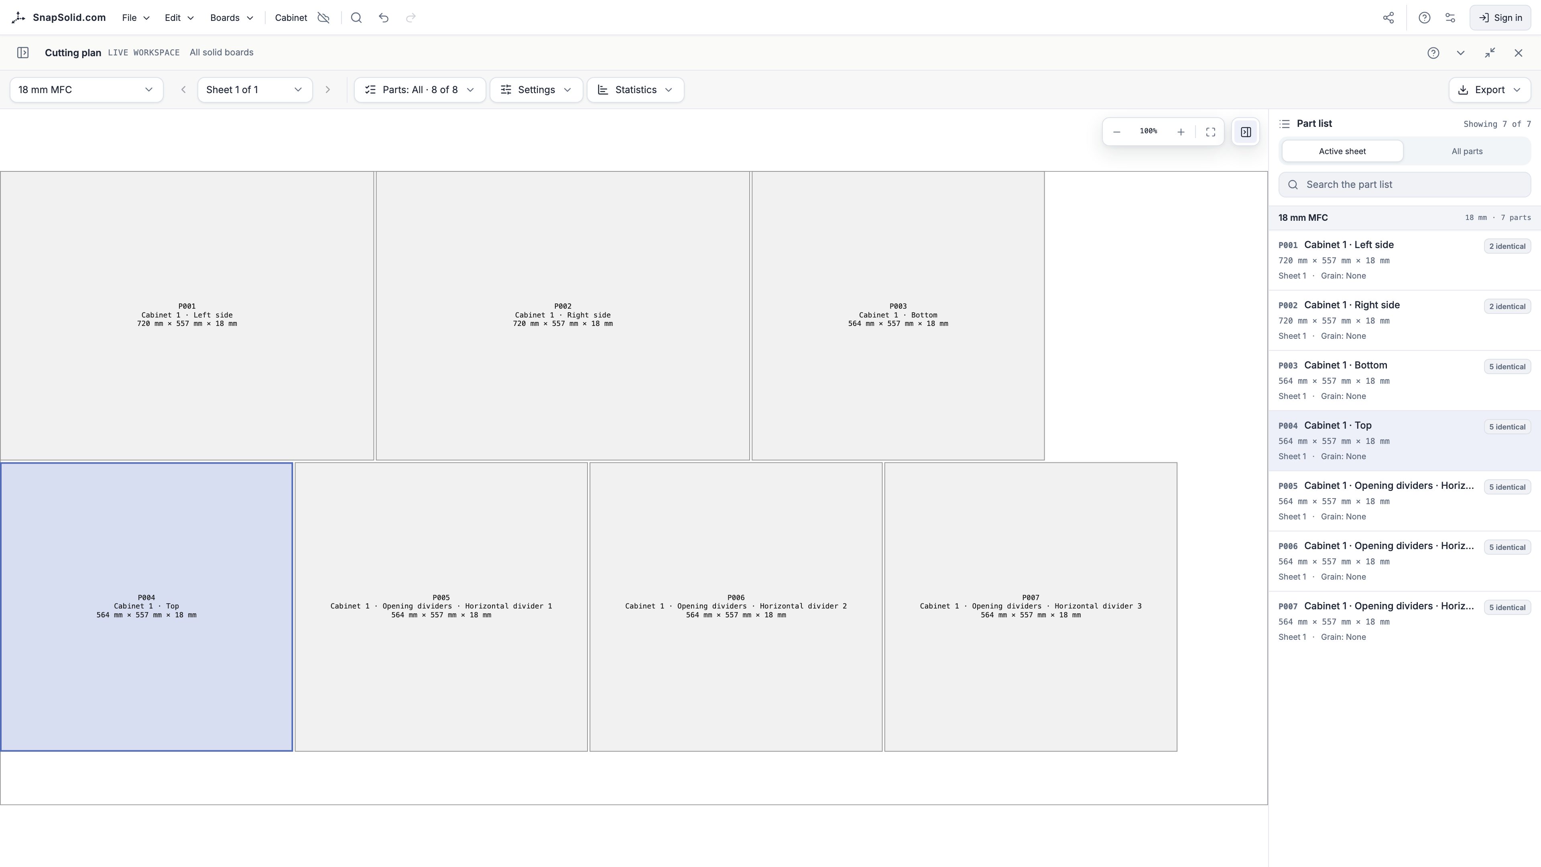
Task: Go to next sheet arrow
Action: click(328, 90)
